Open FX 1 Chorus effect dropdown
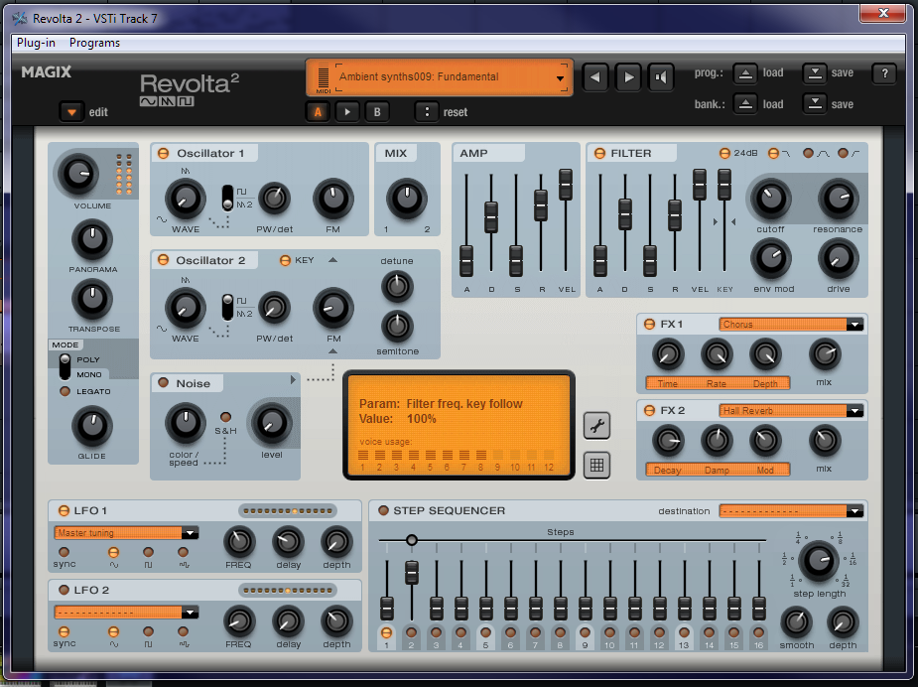Screen dimensions: 918x687 coord(791,325)
